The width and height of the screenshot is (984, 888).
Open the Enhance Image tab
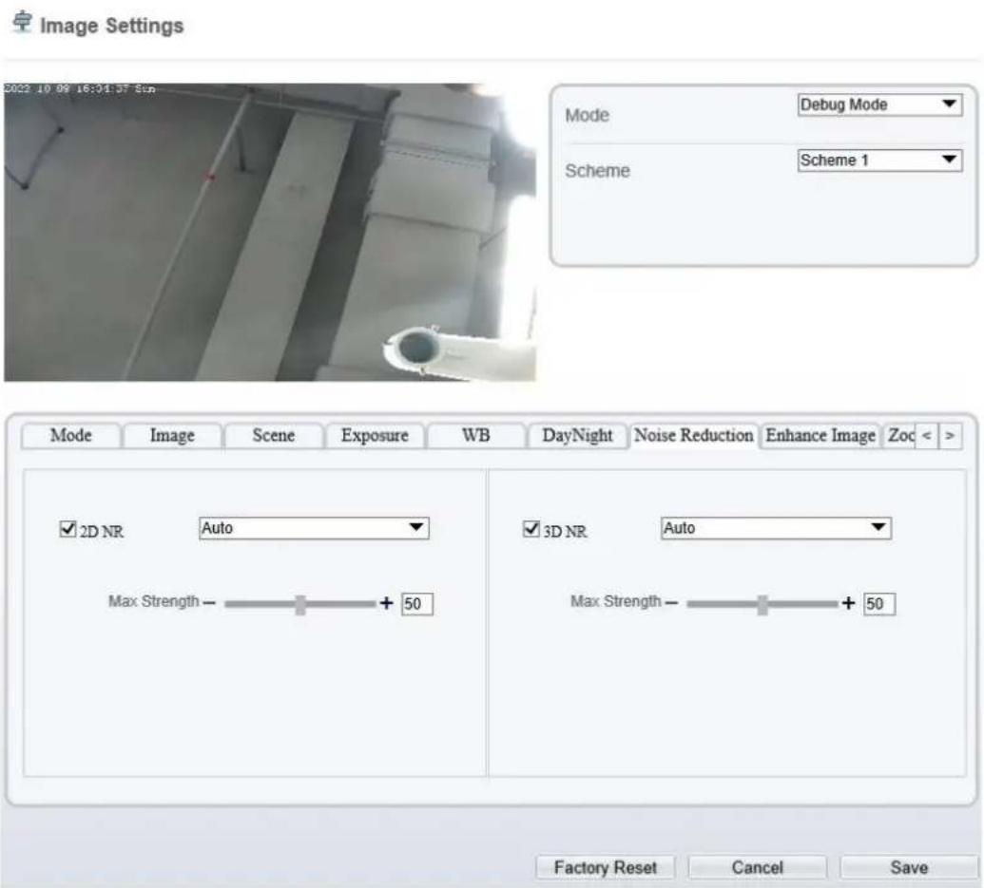tap(820, 436)
